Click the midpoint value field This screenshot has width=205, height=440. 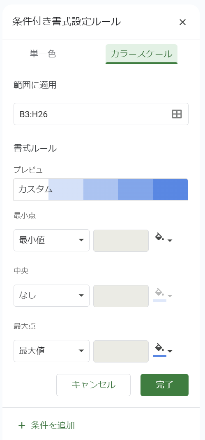(x=121, y=296)
